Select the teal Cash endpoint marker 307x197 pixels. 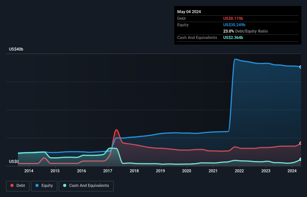click(301, 160)
